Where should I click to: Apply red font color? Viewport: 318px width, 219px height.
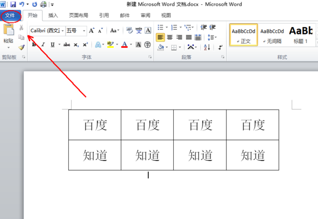(x=125, y=45)
